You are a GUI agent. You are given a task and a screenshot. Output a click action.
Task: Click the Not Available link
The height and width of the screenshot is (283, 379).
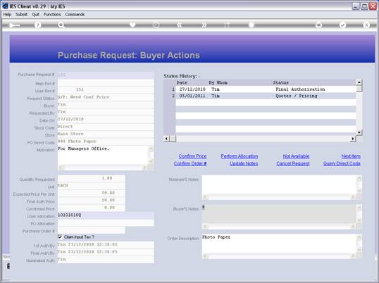(296, 156)
